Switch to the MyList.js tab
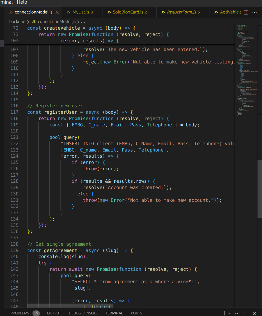Screen dimensions: 262x316 82,12
